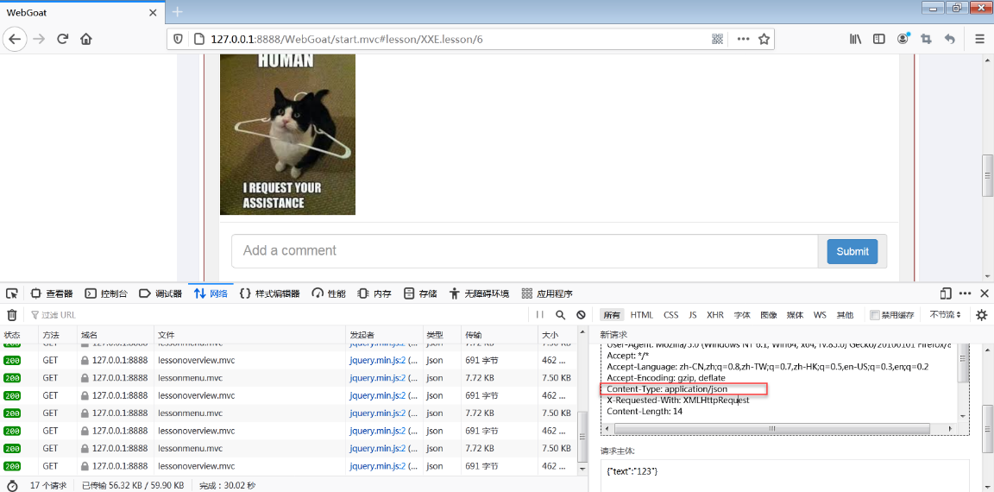The width and height of the screenshot is (994, 492).
Task: Reload the current WebGoat page
Action: (x=62, y=39)
